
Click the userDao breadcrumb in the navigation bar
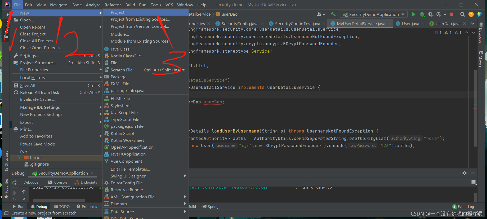point(227,14)
